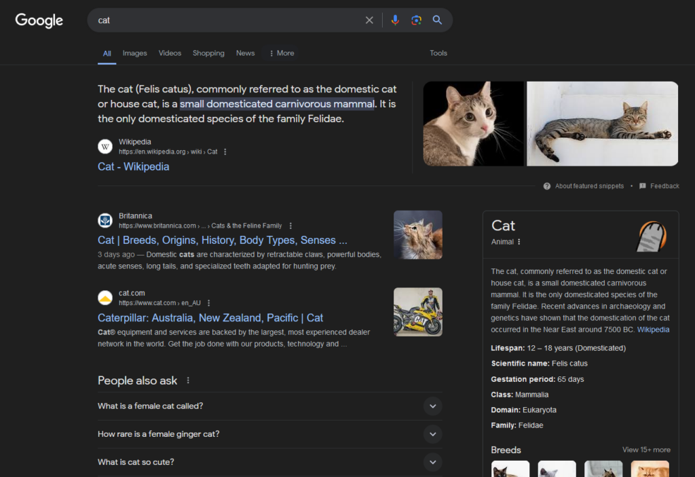Open the Cat - Wikipedia link
Image resolution: width=695 pixels, height=477 pixels.
coord(134,167)
